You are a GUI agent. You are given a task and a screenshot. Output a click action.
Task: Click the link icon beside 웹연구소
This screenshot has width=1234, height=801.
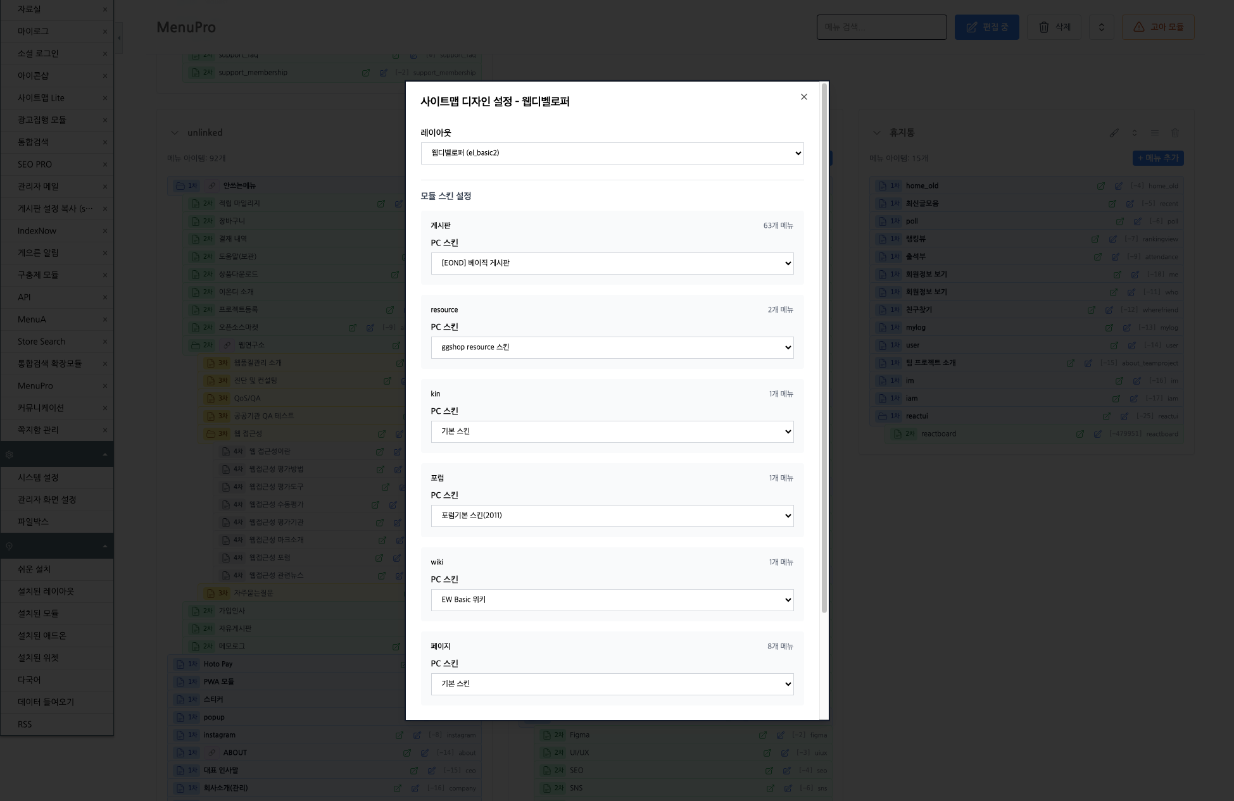227,345
